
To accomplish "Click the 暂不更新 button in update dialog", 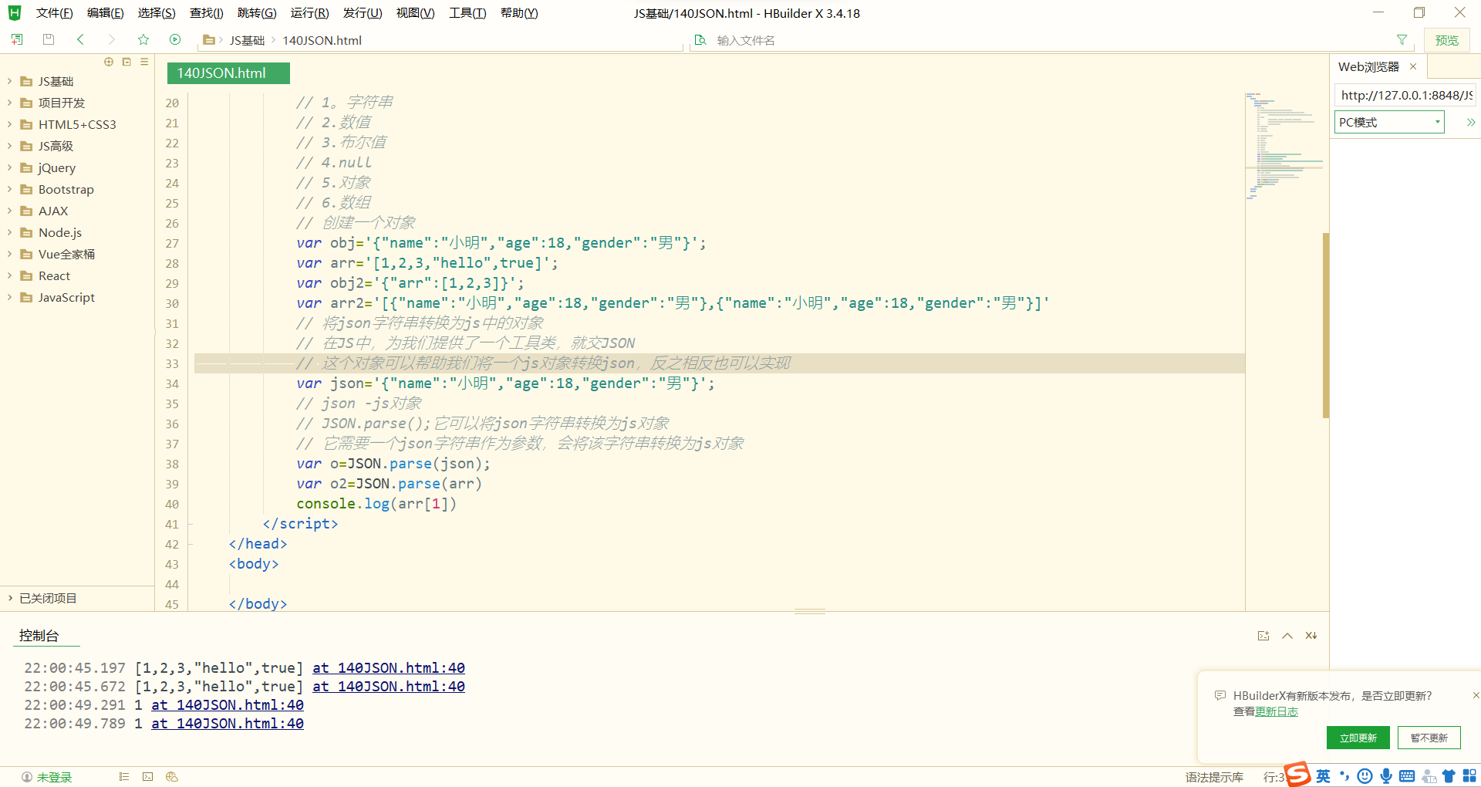I will (1429, 738).
